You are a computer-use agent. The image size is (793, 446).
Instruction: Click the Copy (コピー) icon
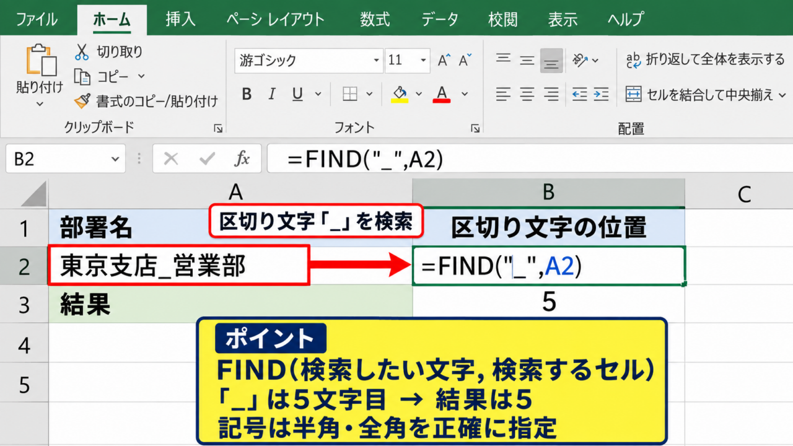click(82, 77)
